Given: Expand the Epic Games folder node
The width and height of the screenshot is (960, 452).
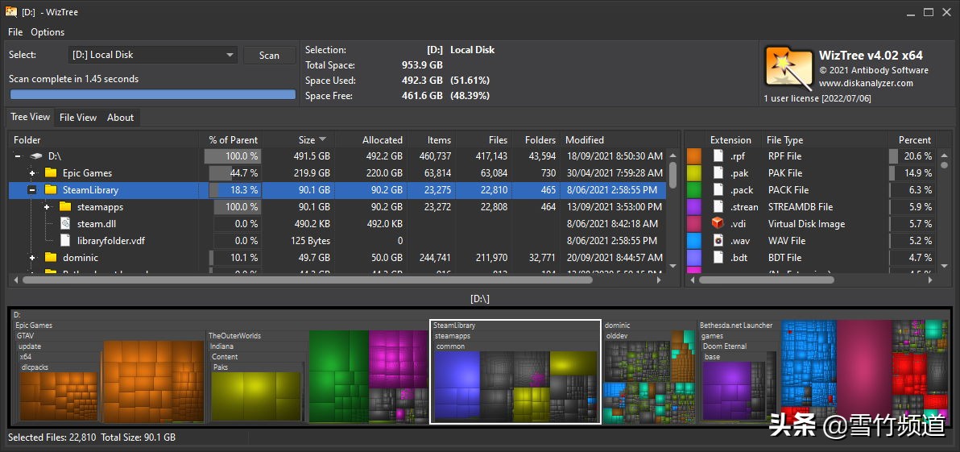Looking at the screenshot, I should click(x=32, y=173).
